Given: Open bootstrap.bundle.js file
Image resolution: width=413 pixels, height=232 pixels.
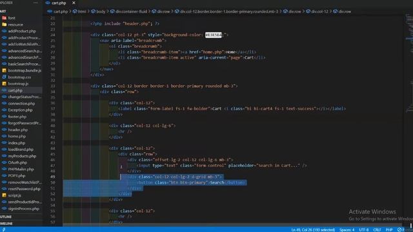Looking at the screenshot, I should coord(21,70).
